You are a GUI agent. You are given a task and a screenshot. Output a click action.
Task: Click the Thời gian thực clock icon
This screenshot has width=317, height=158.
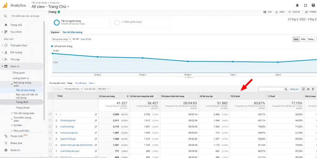[6, 45]
